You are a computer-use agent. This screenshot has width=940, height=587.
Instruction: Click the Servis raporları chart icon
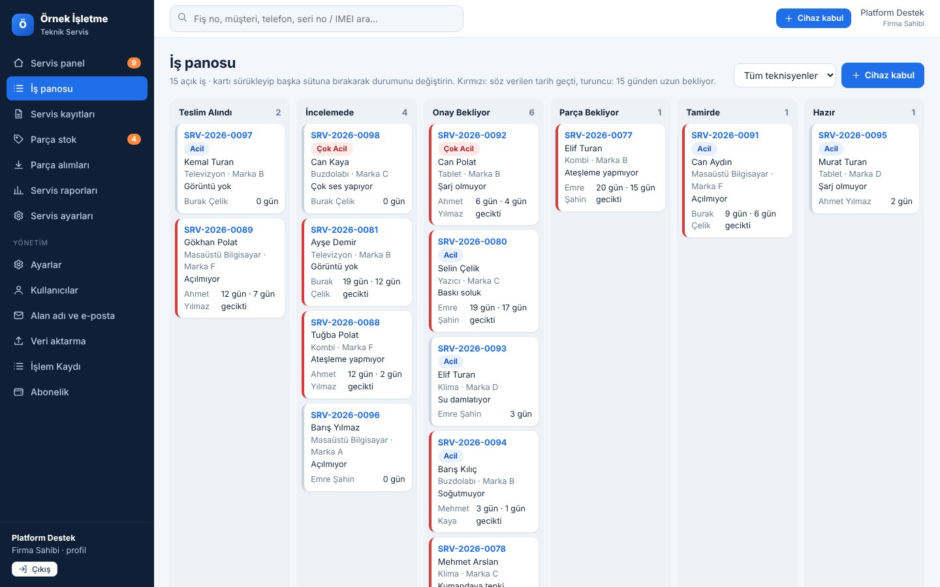19,190
